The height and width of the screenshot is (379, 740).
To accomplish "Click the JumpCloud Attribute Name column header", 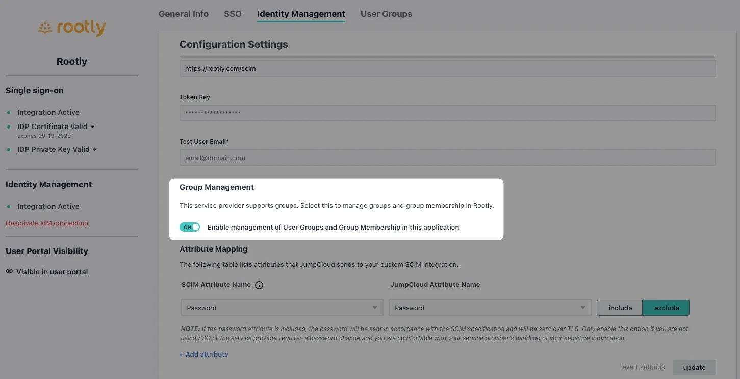I will pos(435,284).
